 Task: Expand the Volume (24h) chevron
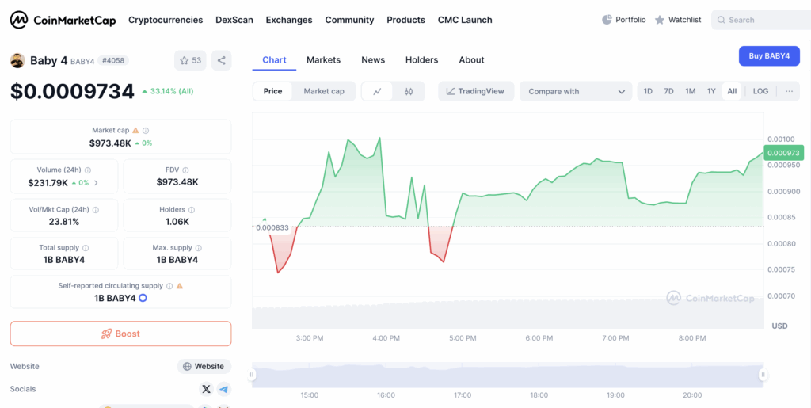[x=97, y=183]
